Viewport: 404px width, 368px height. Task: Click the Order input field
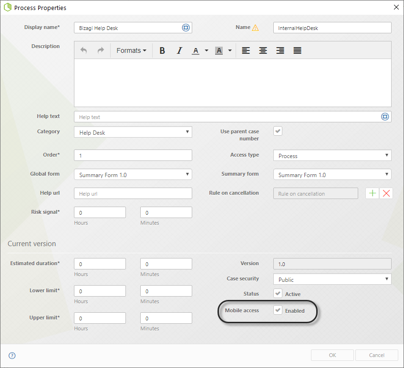(133, 155)
